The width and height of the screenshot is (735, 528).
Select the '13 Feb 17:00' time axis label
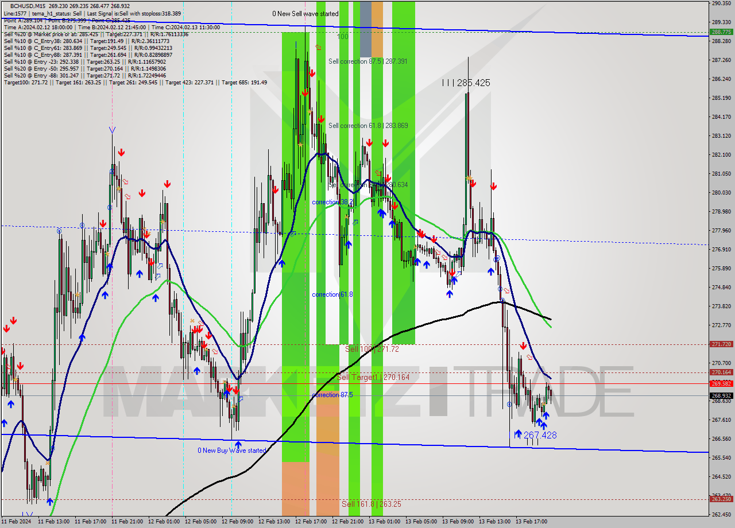[x=531, y=522]
